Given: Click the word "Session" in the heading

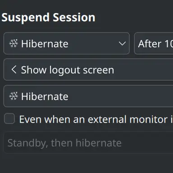Looking at the screenshot, I should [x=74, y=17].
